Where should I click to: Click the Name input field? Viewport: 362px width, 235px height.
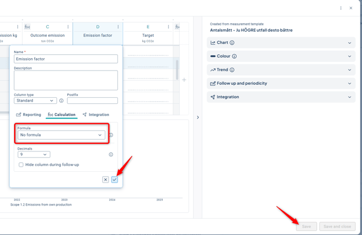tap(66, 59)
